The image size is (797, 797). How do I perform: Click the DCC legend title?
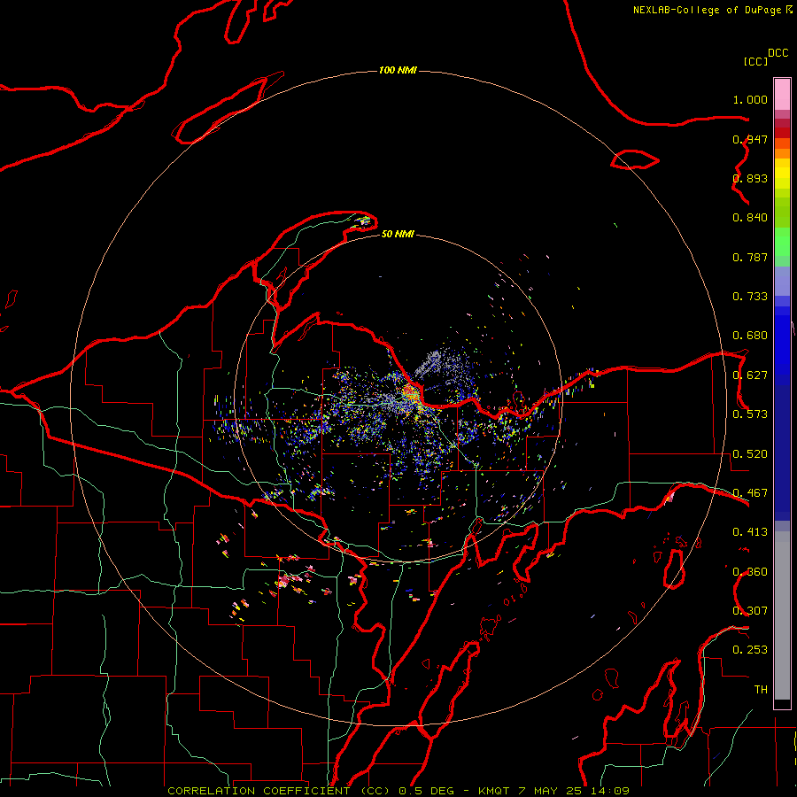click(778, 53)
